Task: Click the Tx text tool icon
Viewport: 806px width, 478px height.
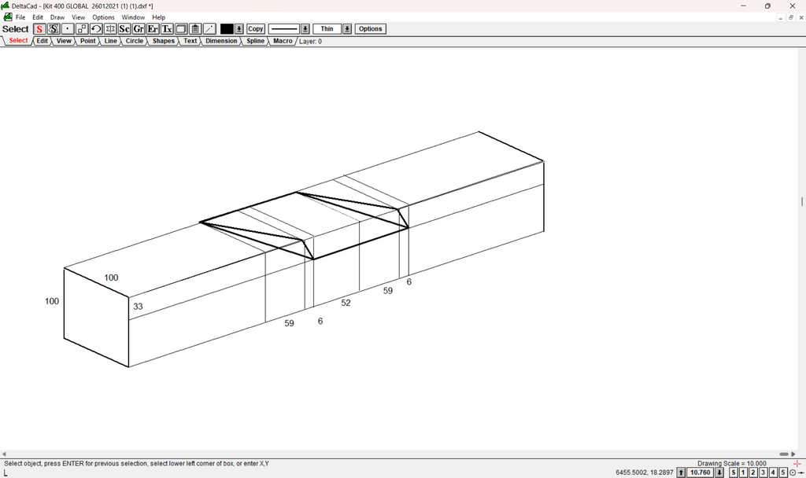Action: click(x=167, y=29)
